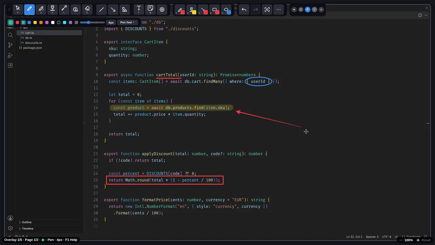
Task: Select the Pen drawing tool
Action: coord(29,10)
